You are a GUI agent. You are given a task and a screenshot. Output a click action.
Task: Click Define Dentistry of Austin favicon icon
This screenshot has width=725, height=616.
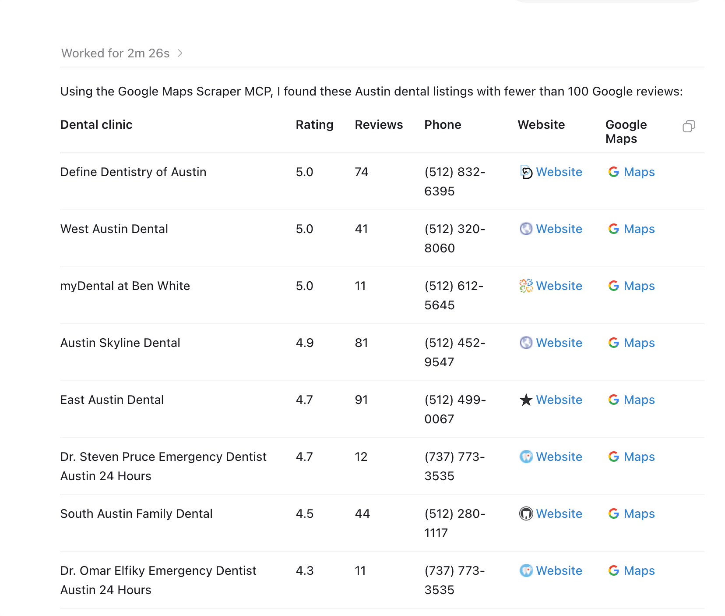[526, 172]
